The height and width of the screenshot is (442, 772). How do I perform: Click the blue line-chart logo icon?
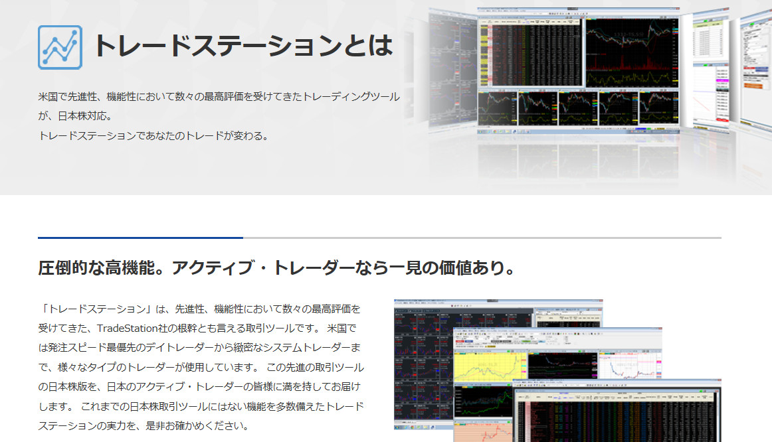tap(60, 47)
